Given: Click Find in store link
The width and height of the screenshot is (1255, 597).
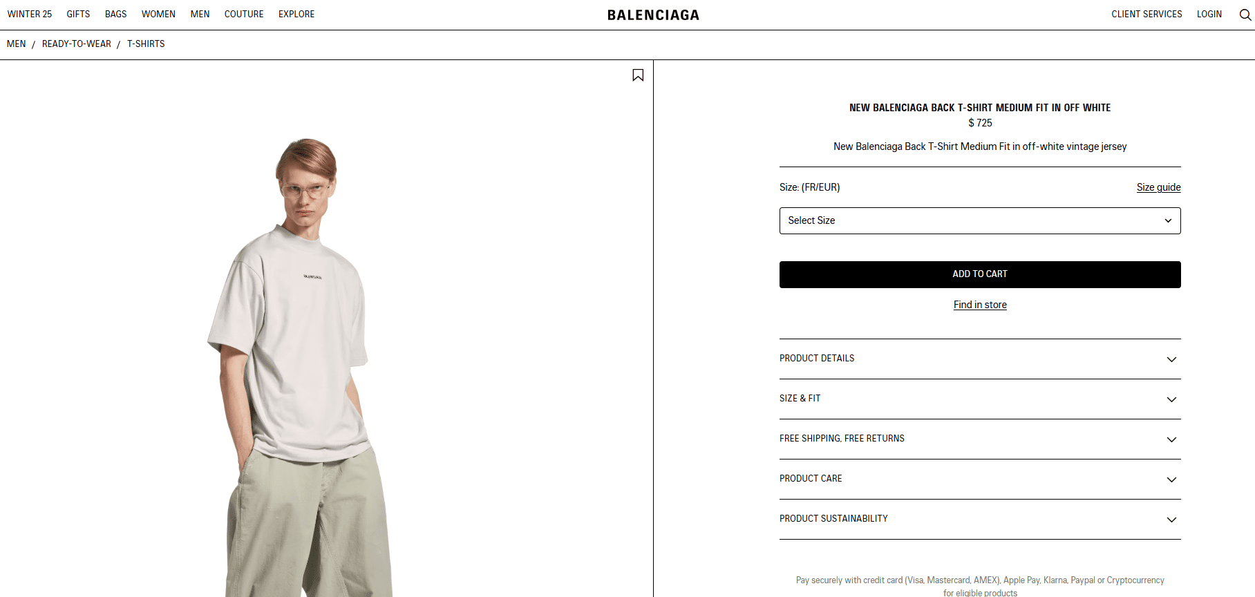Looking at the screenshot, I should (980, 305).
